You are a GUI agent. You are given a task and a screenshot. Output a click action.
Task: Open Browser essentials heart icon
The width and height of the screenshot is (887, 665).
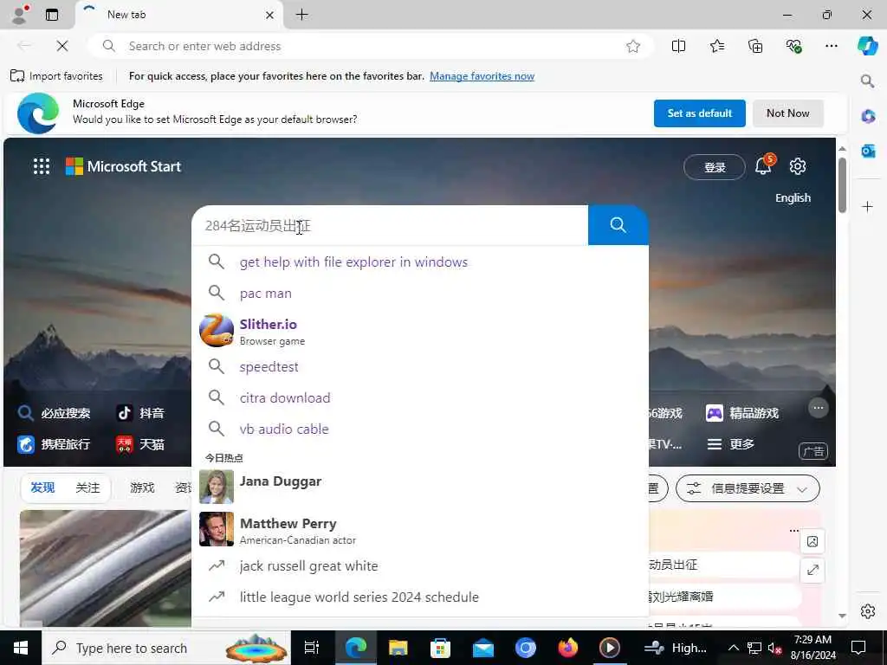[793, 46]
